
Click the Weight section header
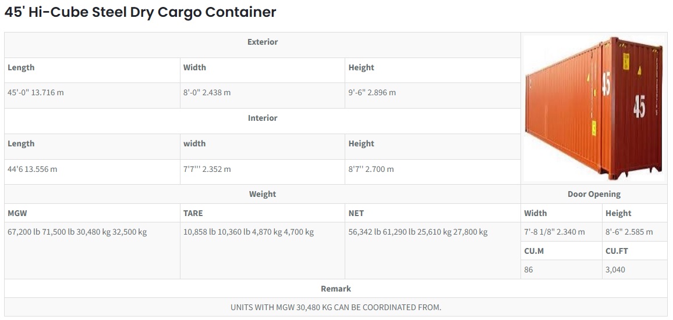pyautogui.click(x=262, y=194)
